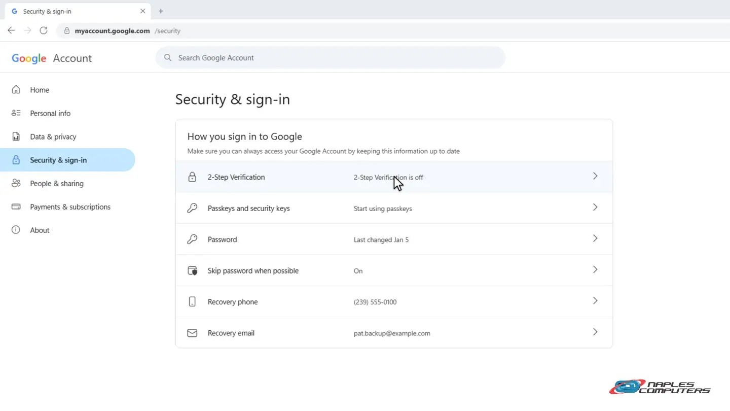Click the "2-Step Verification is off" status
This screenshot has width=730, height=411.
tap(388, 178)
